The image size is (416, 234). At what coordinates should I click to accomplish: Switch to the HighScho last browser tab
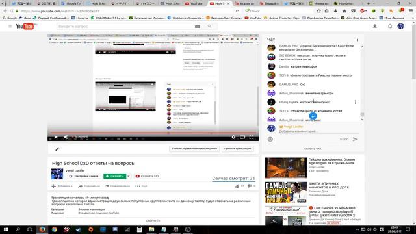pos(345,3)
